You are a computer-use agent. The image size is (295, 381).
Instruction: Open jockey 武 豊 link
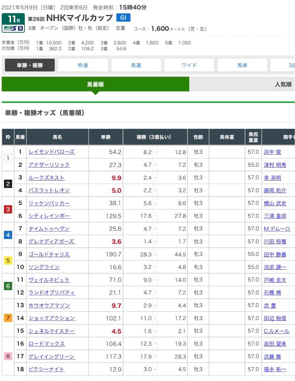tap(270, 305)
